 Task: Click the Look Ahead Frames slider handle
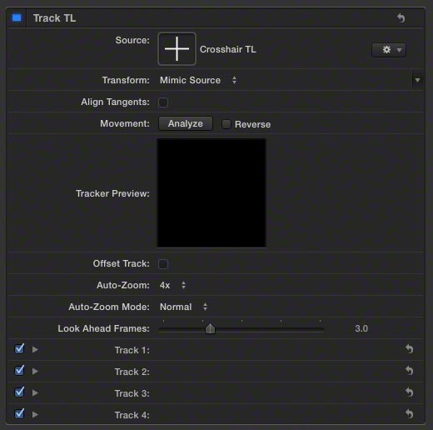point(210,328)
